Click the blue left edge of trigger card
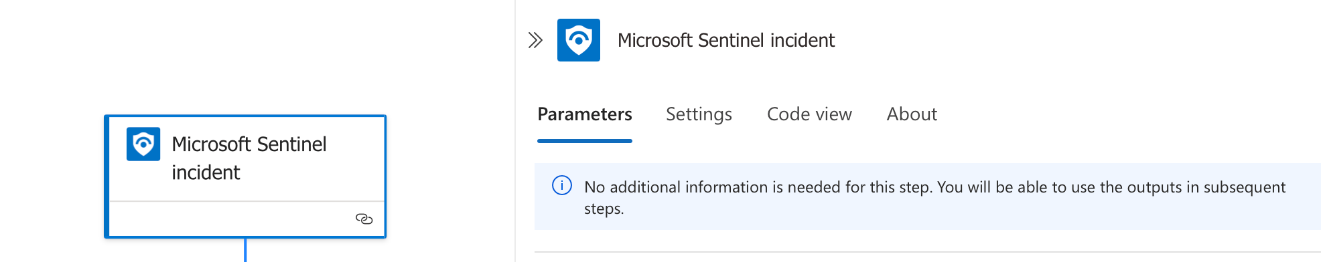This screenshot has width=1321, height=262. 107,176
